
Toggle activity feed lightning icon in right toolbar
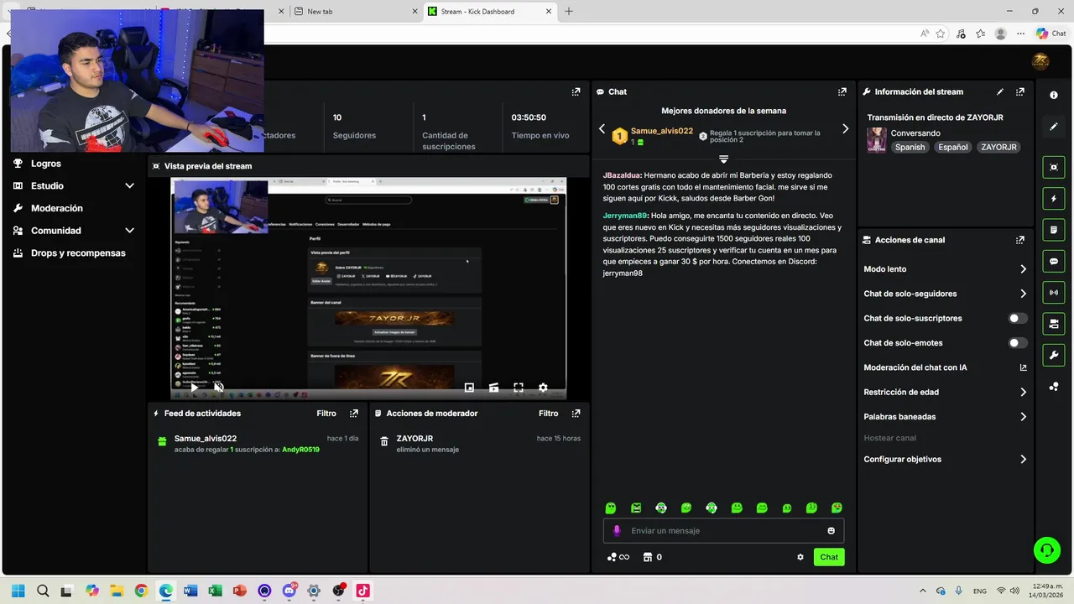1054,199
